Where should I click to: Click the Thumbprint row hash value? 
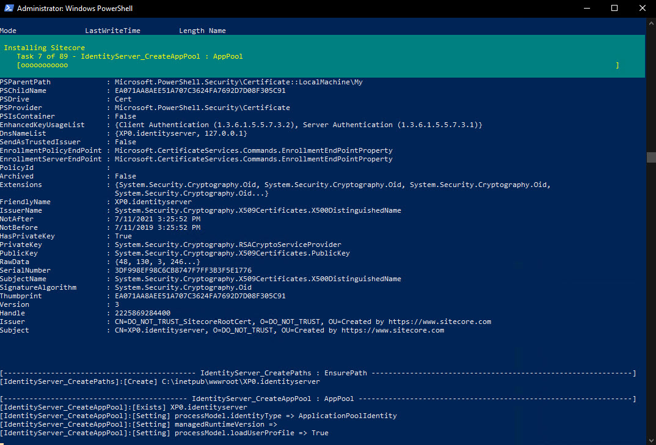coord(200,296)
